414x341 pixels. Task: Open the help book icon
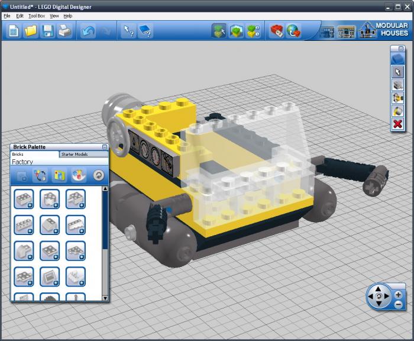pyautogui.click(x=145, y=31)
